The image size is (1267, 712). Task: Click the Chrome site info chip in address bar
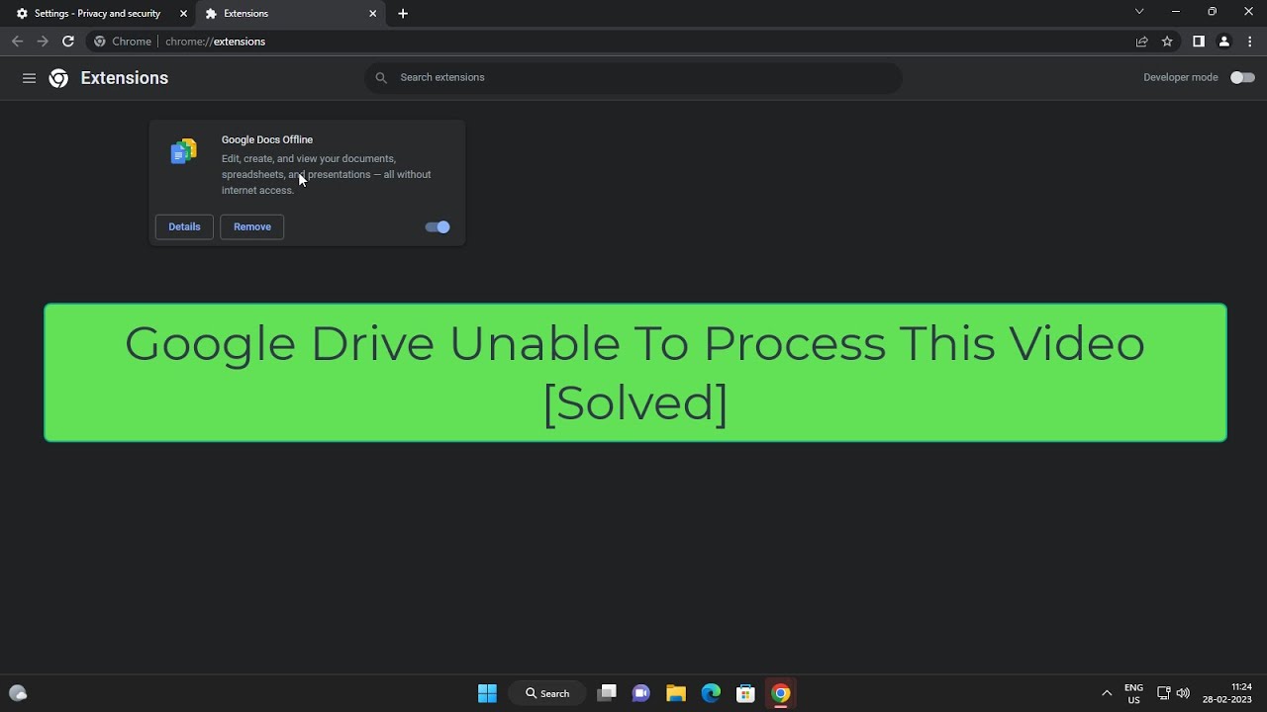(123, 42)
